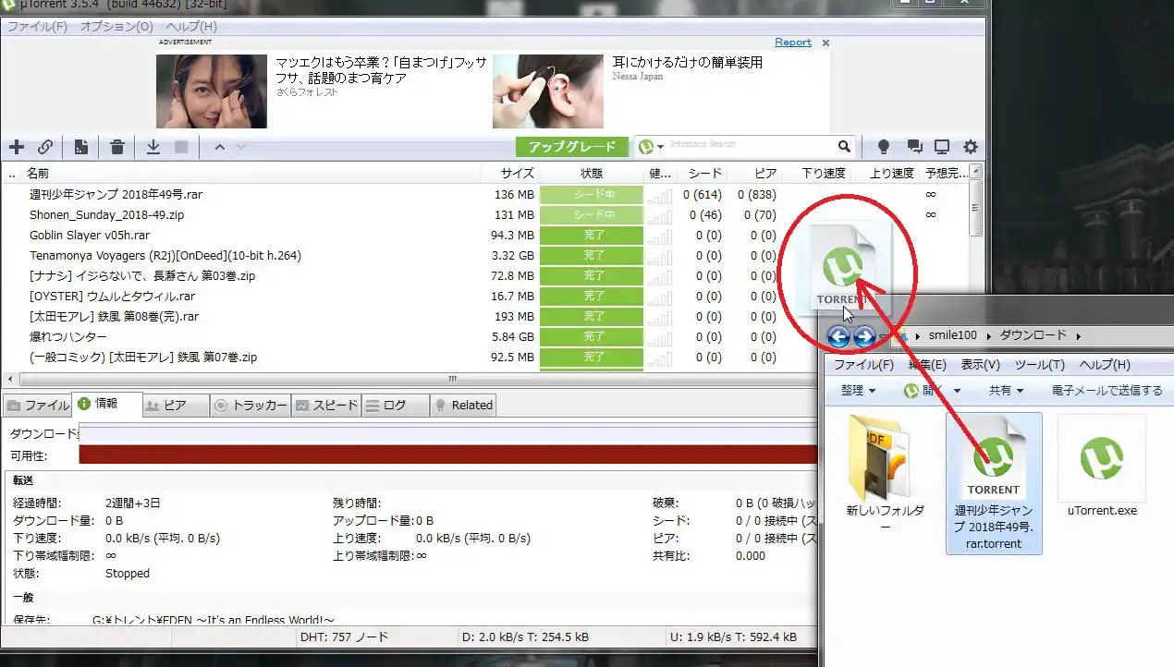Click the chat bubbles icon in toolbar
Image resolution: width=1174 pixels, height=667 pixels.
pos(914,147)
